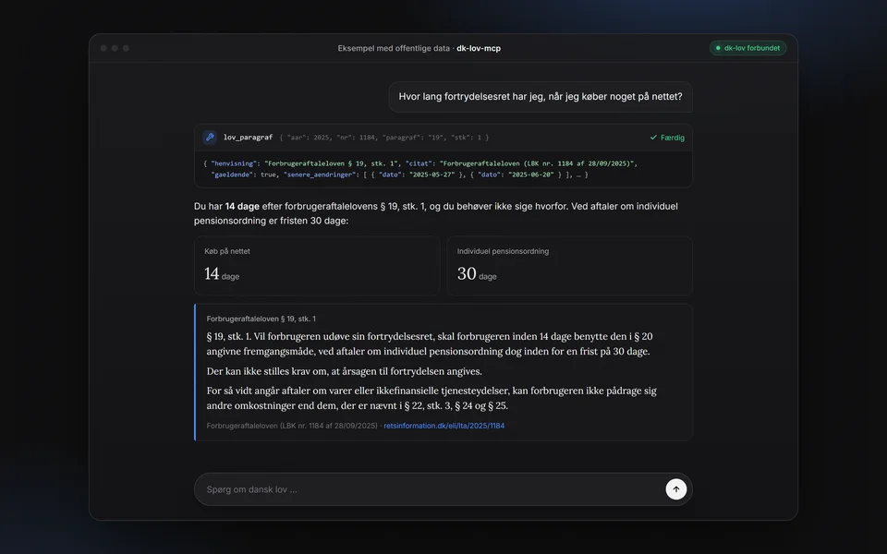
Task: Open the retsinformation.dk/eli/lta/2025/1184 link
Action: pyautogui.click(x=444, y=426)
